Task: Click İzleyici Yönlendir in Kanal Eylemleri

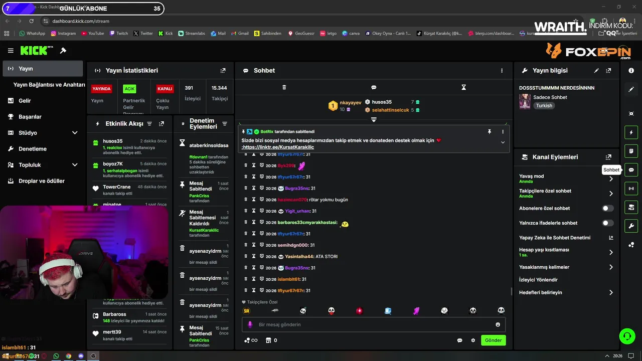Action: click(538, 280)
